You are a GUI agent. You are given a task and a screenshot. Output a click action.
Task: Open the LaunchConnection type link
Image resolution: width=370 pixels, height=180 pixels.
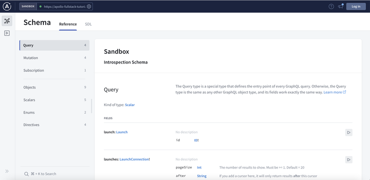134,159
